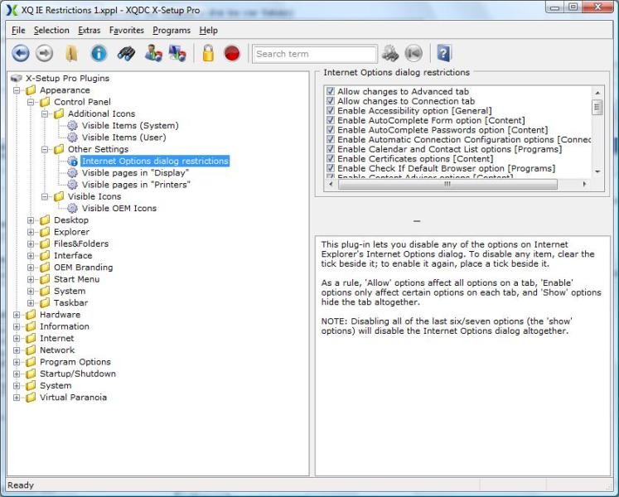Click the networked computers toolbar icon
The image size is (619, 497).
(x=177, y=53)
